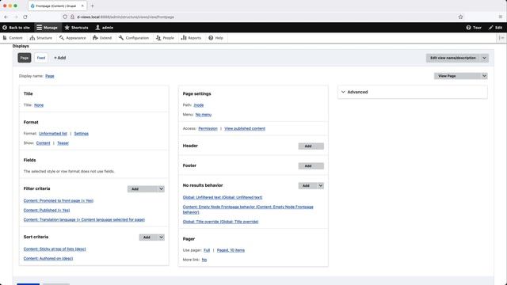Edit Global: Title override link

click(x=220, y=222)
